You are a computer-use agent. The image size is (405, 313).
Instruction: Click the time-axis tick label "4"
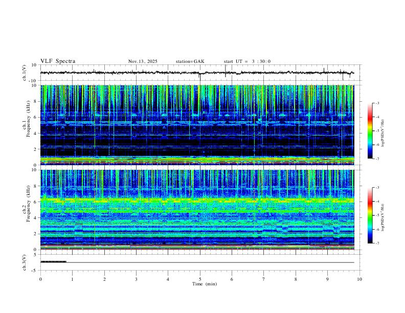click(x=168, y=279)
